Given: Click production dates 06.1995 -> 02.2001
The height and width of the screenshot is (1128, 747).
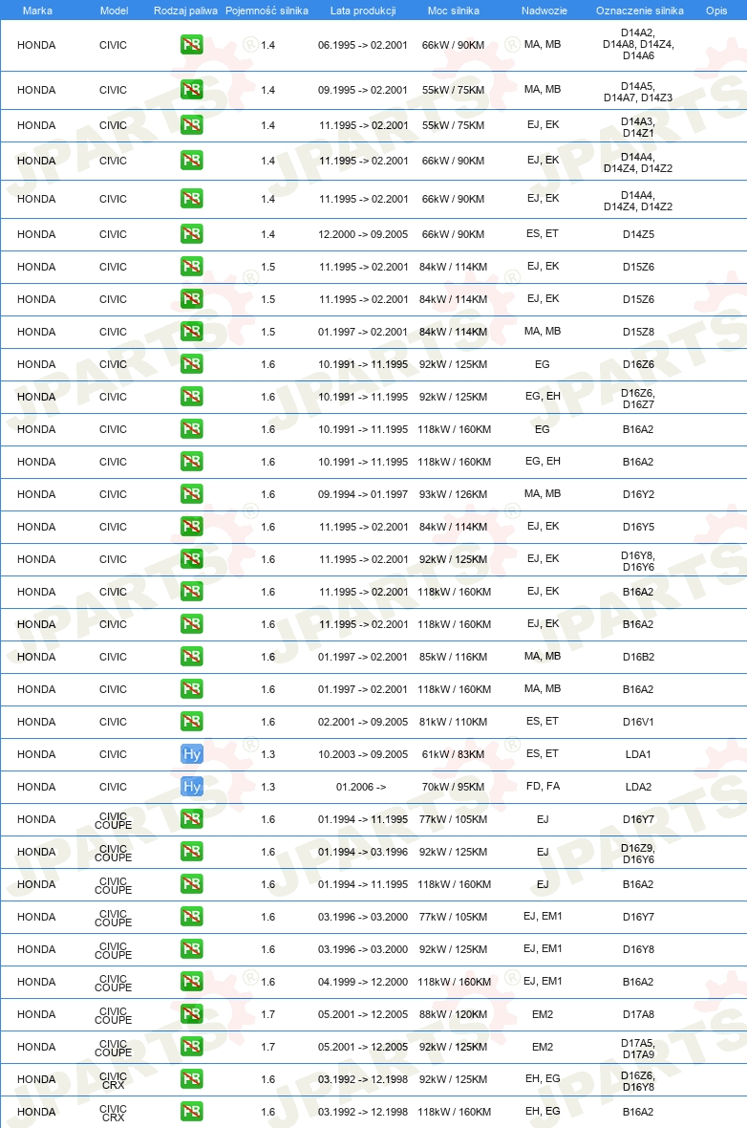Looking at the screenshot, I should (362, 45).
